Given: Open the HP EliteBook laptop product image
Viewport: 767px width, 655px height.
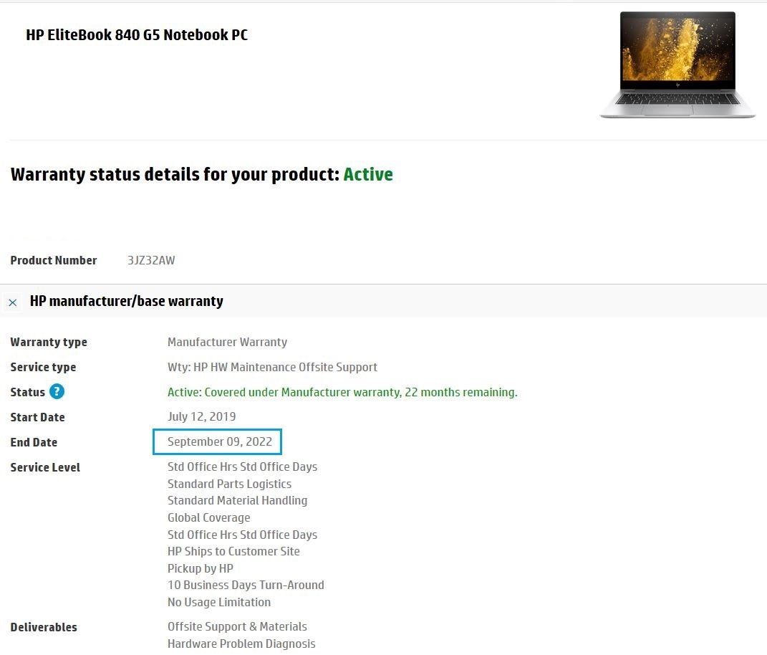Looking at the screenshot, I should click(x=677, y=64).
